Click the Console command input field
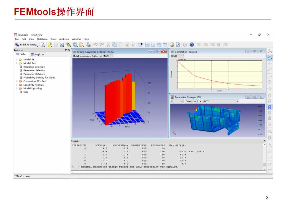Screen dimensions: 283x212 coord(169,172)
